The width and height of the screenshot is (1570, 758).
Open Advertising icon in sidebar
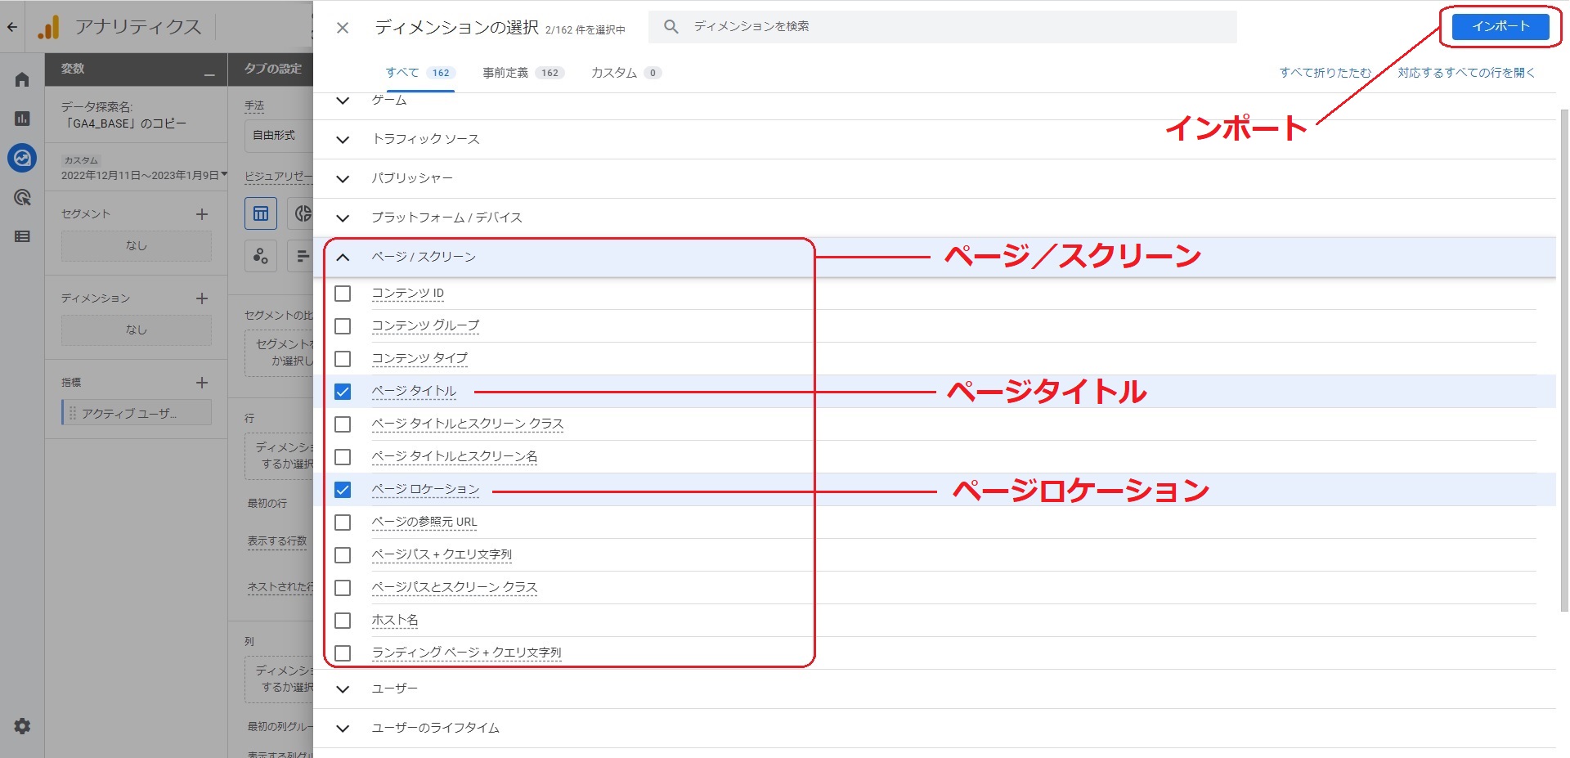[22, 197]
